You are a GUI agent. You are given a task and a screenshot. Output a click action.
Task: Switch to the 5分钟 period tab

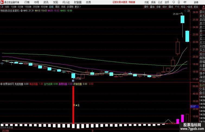coord(20,7)
